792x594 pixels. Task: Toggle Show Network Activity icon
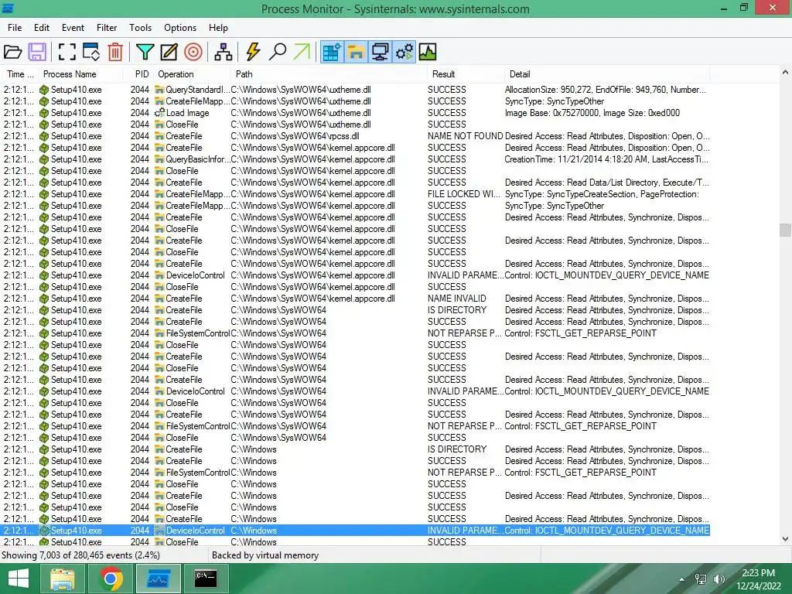tap(381, 52)
